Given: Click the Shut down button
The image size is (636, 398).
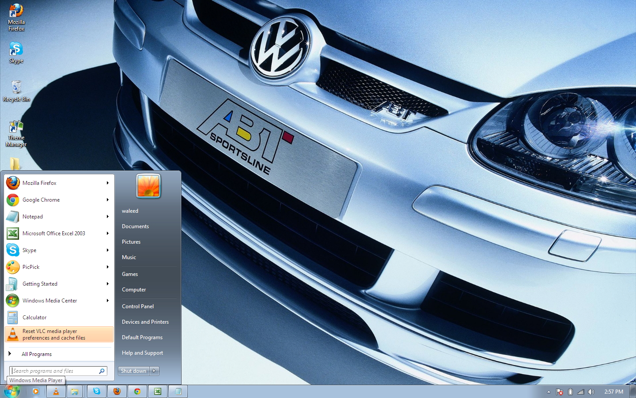Looking at the screenshot, I should 133,371.
